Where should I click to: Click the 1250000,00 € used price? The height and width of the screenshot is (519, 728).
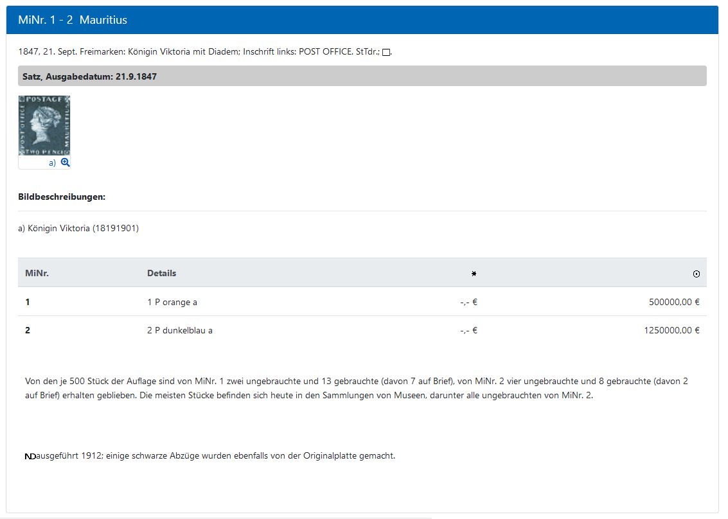tap(671, 331)
